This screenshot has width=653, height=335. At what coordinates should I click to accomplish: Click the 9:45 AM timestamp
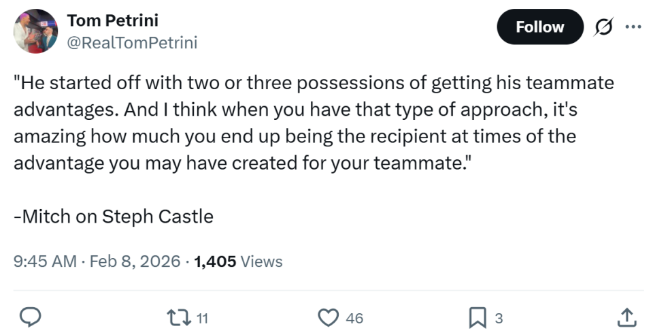click(x=45, y=261)
